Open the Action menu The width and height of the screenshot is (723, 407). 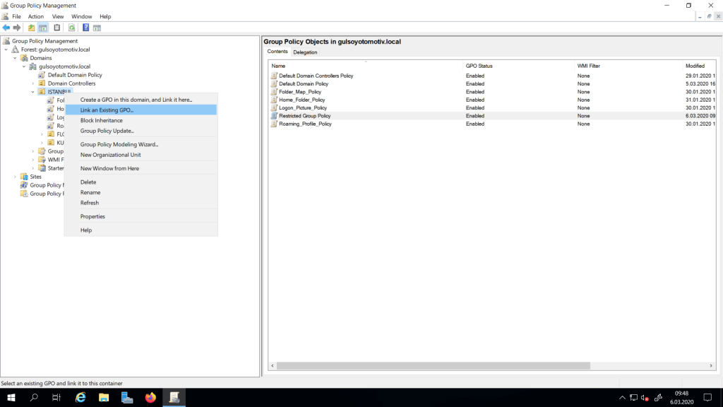(x=35, y=16)
